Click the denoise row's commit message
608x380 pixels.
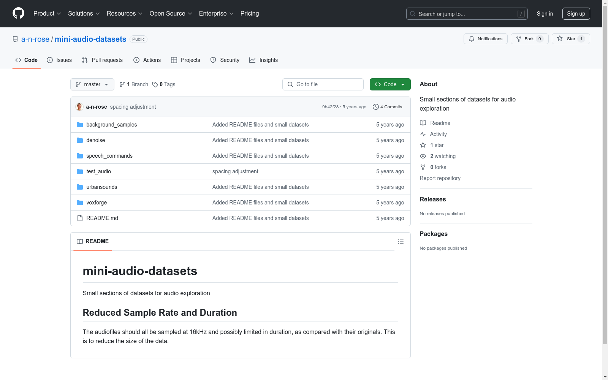(x=261, y=140)
